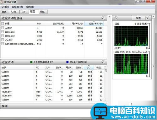Viewport: 157px width, 120px height.
Task: Open the 视图 dropdown arrow
Action: coord(147,18)
